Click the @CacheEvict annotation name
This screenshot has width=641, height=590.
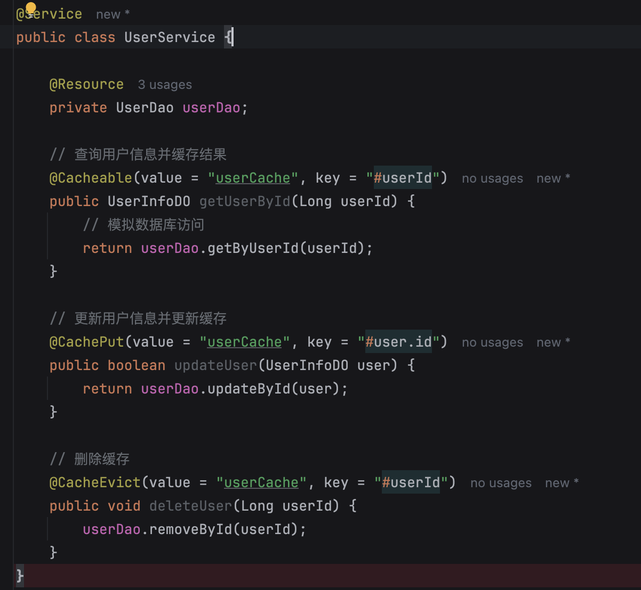click(94, 482)
